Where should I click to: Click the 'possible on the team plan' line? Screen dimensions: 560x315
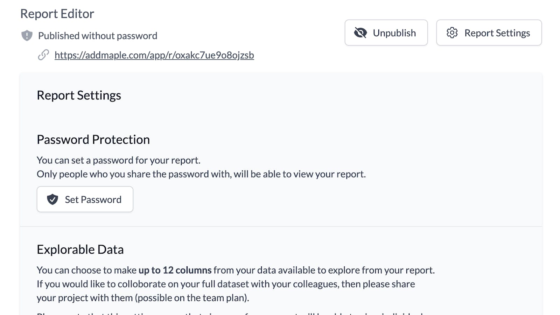[x=143, y=298]
